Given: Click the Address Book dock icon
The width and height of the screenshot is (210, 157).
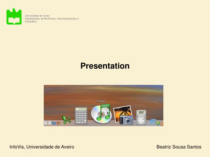Looking at the screenshot, I should click(x=46, y=123).
